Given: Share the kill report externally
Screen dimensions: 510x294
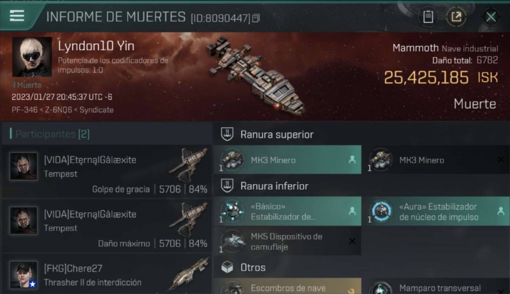Looking at the screenshot, I should click(x=456, y=17).
